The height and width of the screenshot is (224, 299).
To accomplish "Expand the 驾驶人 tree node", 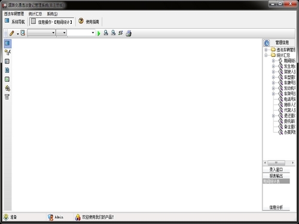I will tap(273, 72).
